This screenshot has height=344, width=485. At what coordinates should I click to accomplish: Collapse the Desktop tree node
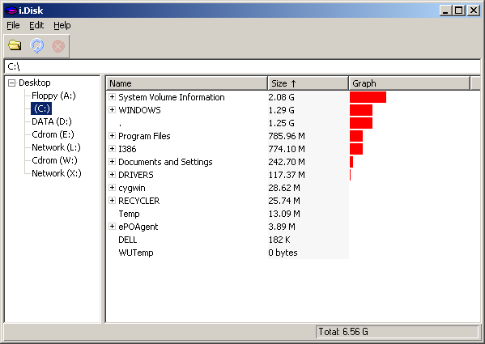[12, 83]
